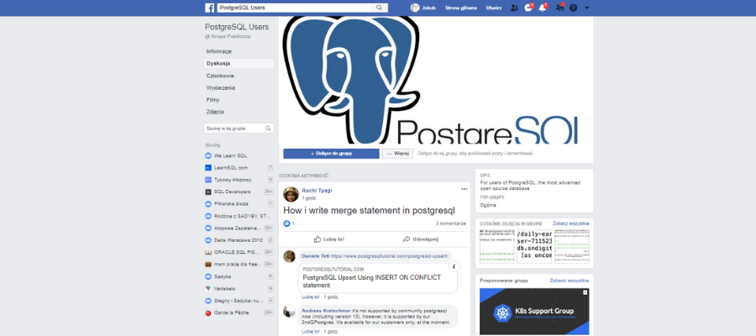Click Udostępnij on the post
Screen dimensions: 756x336
coord(421,239)
